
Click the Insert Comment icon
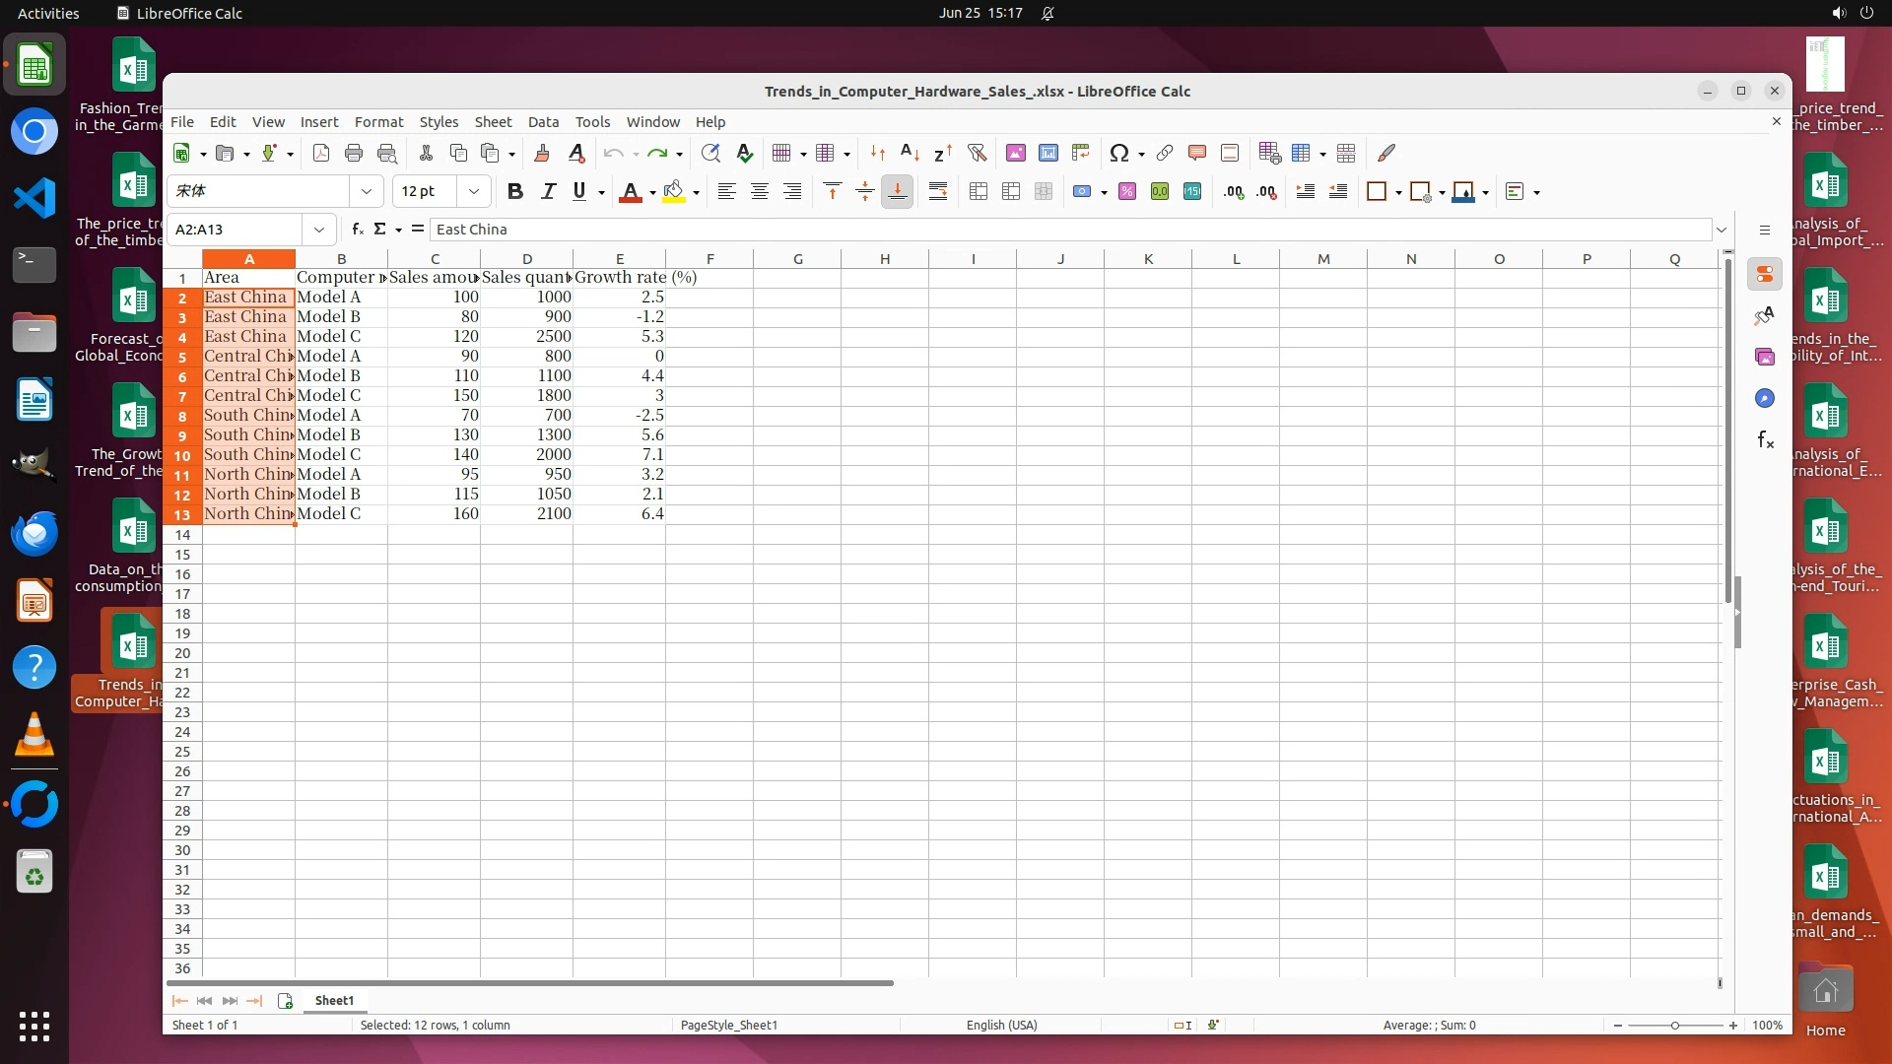(x=1197, y=153)
